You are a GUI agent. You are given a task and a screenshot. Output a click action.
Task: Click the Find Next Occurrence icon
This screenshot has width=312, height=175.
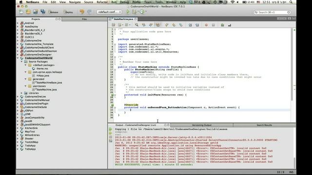point(151,25)
